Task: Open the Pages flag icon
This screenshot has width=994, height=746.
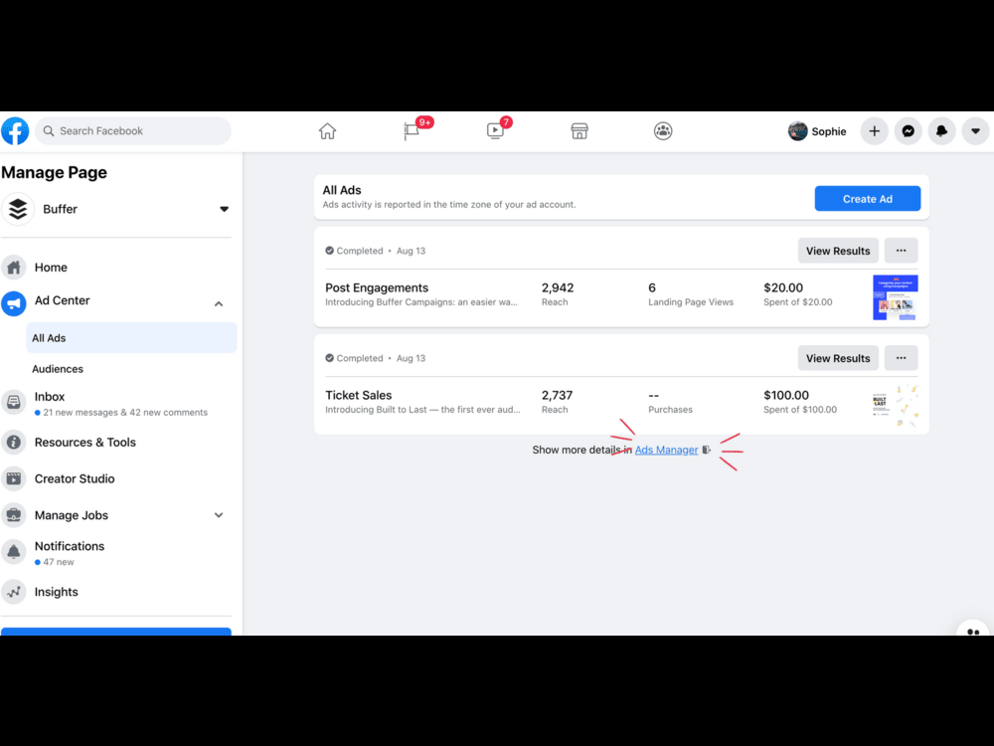Action: [412, 131]
